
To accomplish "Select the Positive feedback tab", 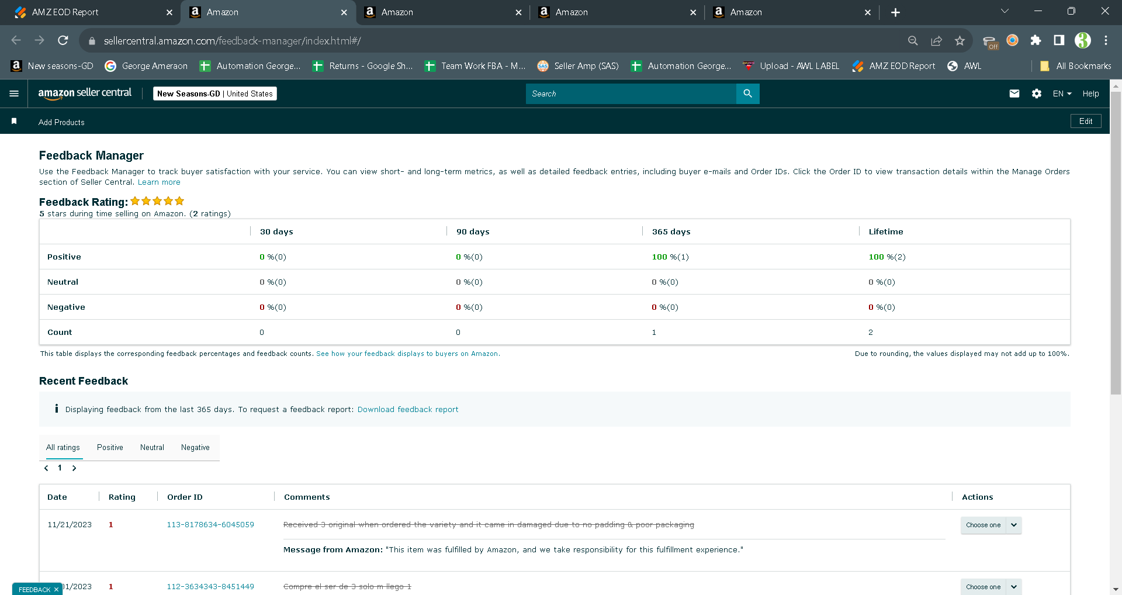I will click(x=110, y=448).
